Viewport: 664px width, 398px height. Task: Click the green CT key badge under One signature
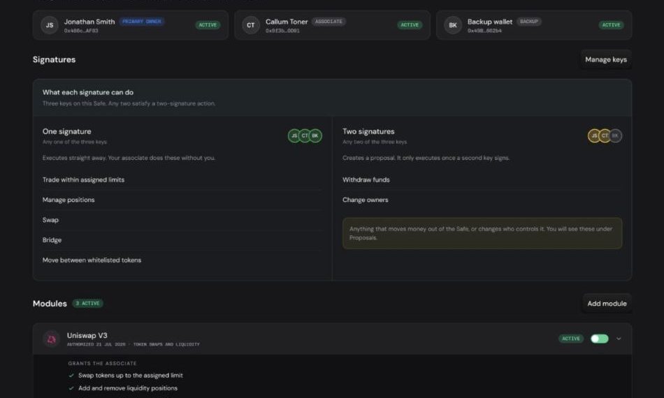[x=305, y=135]
